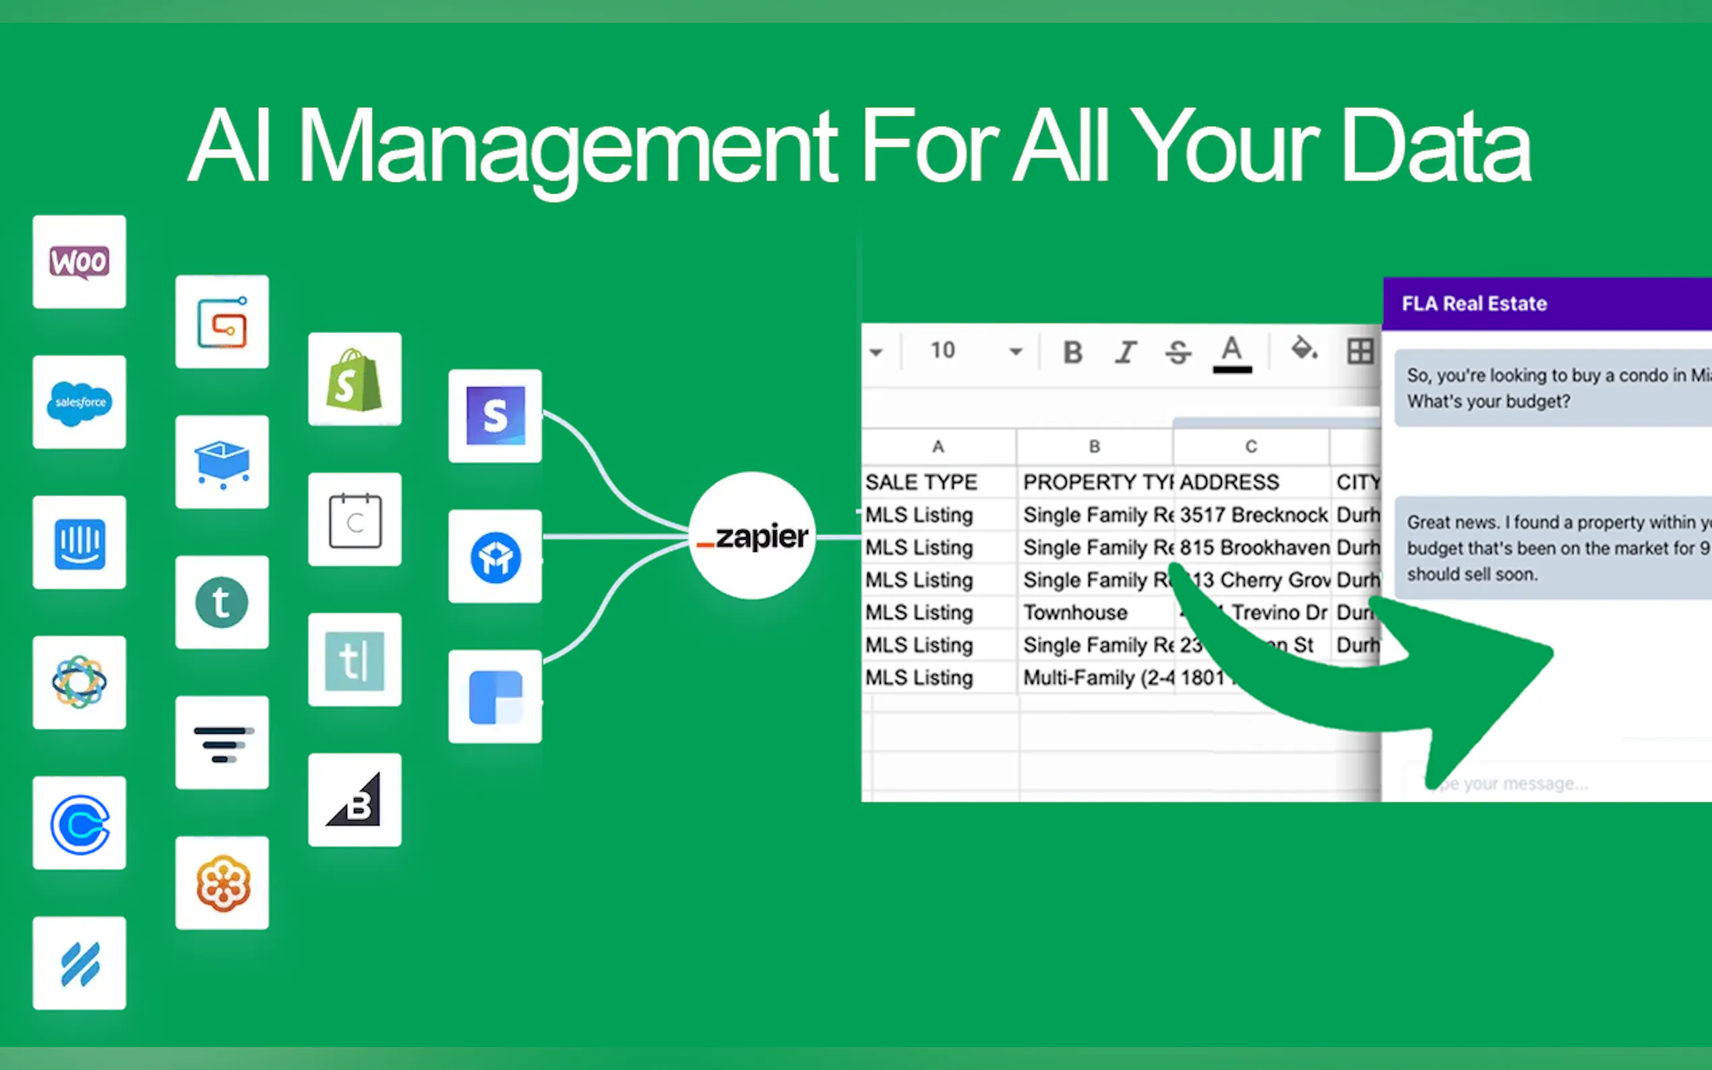
Task: Toggle bold formatting in spreadsheet toolbar
Action: click(x=1073, y=352)
